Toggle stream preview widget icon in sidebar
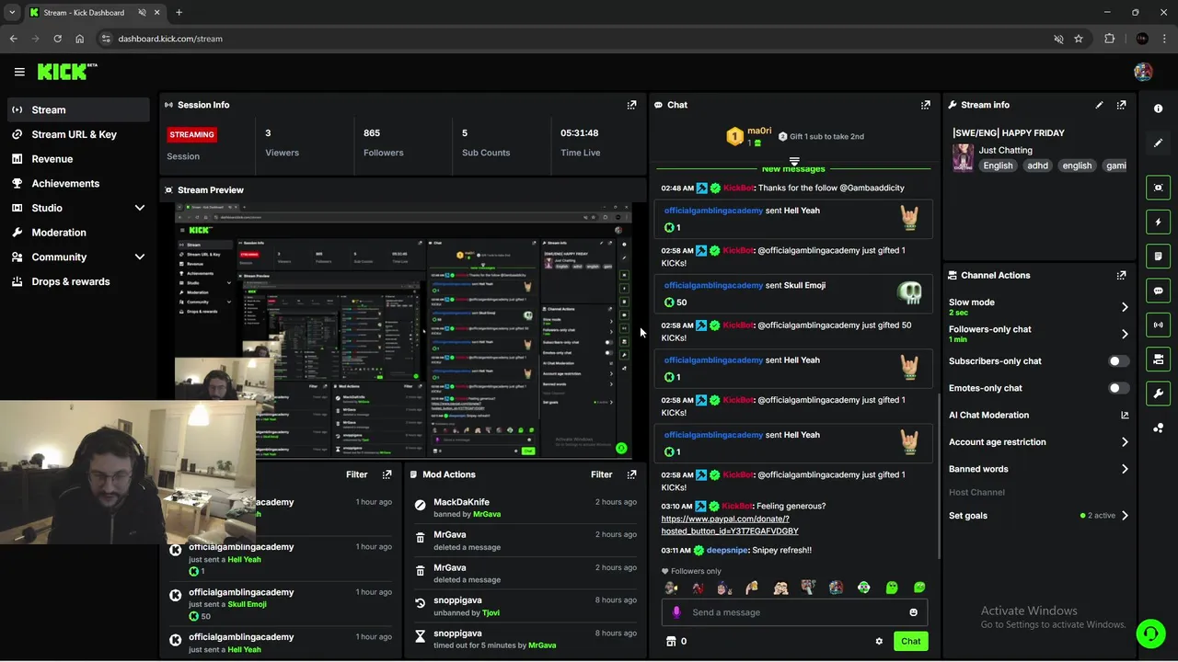This screenshot has width=1178, height=662. (x=1158, y=188)
